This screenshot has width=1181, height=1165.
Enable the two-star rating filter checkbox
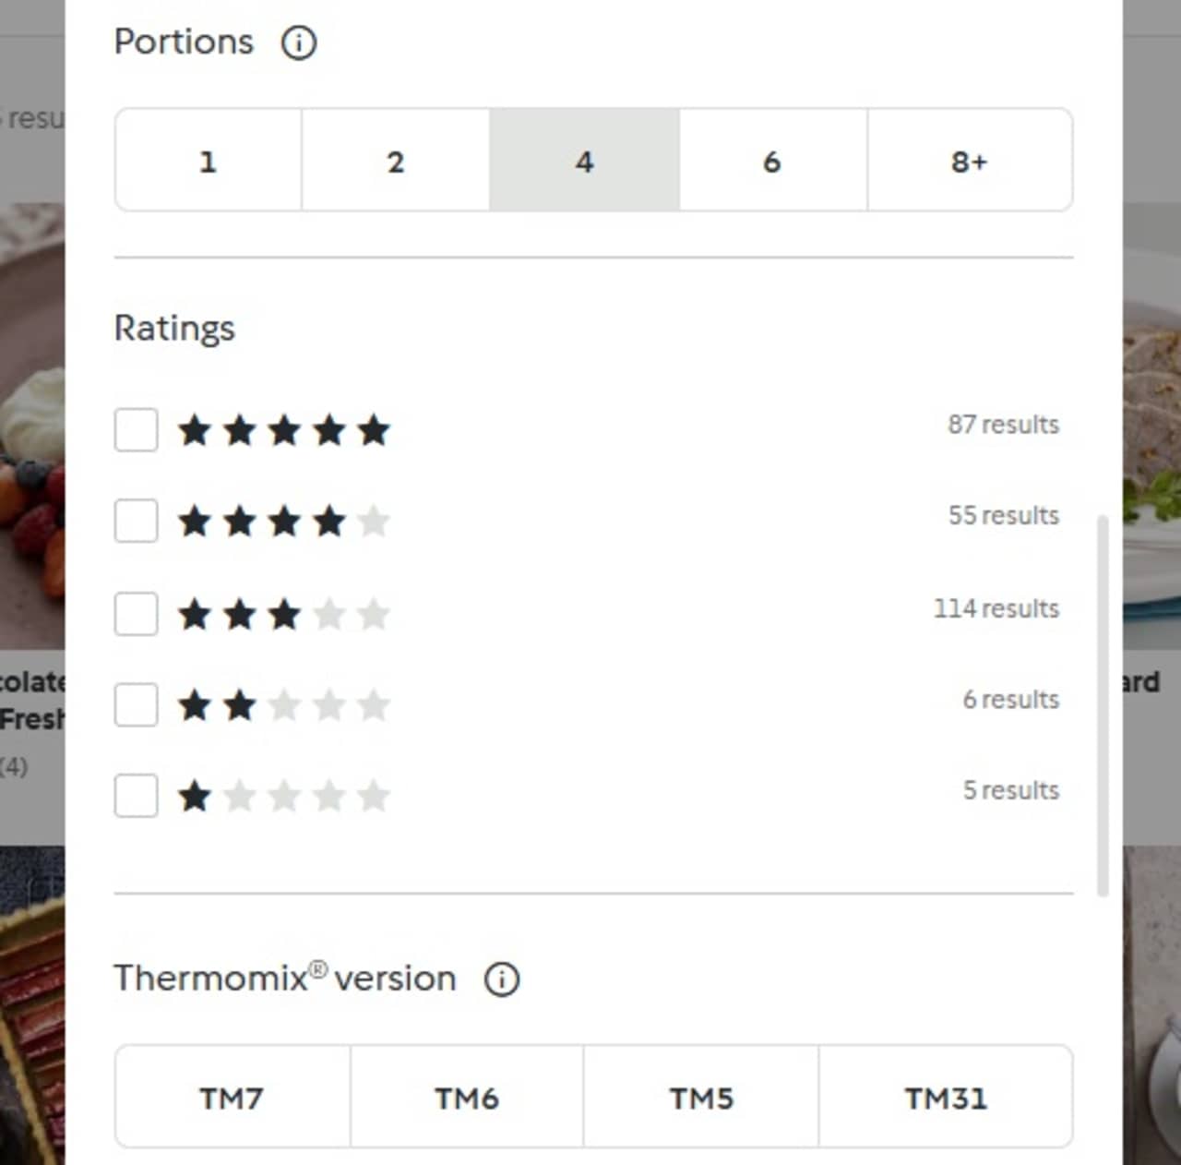(x=136, y=705)
